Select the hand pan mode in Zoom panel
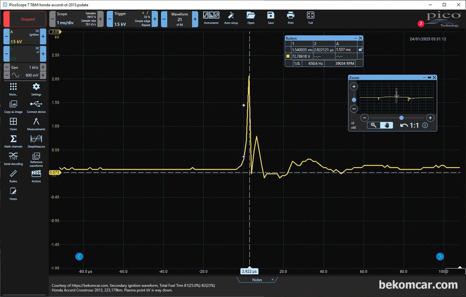Screen dimensions: 466x297 (387, 125)
